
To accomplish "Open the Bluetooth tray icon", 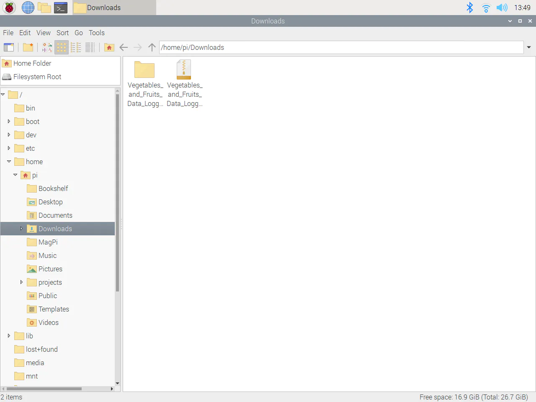I will (x=470, y=8).
